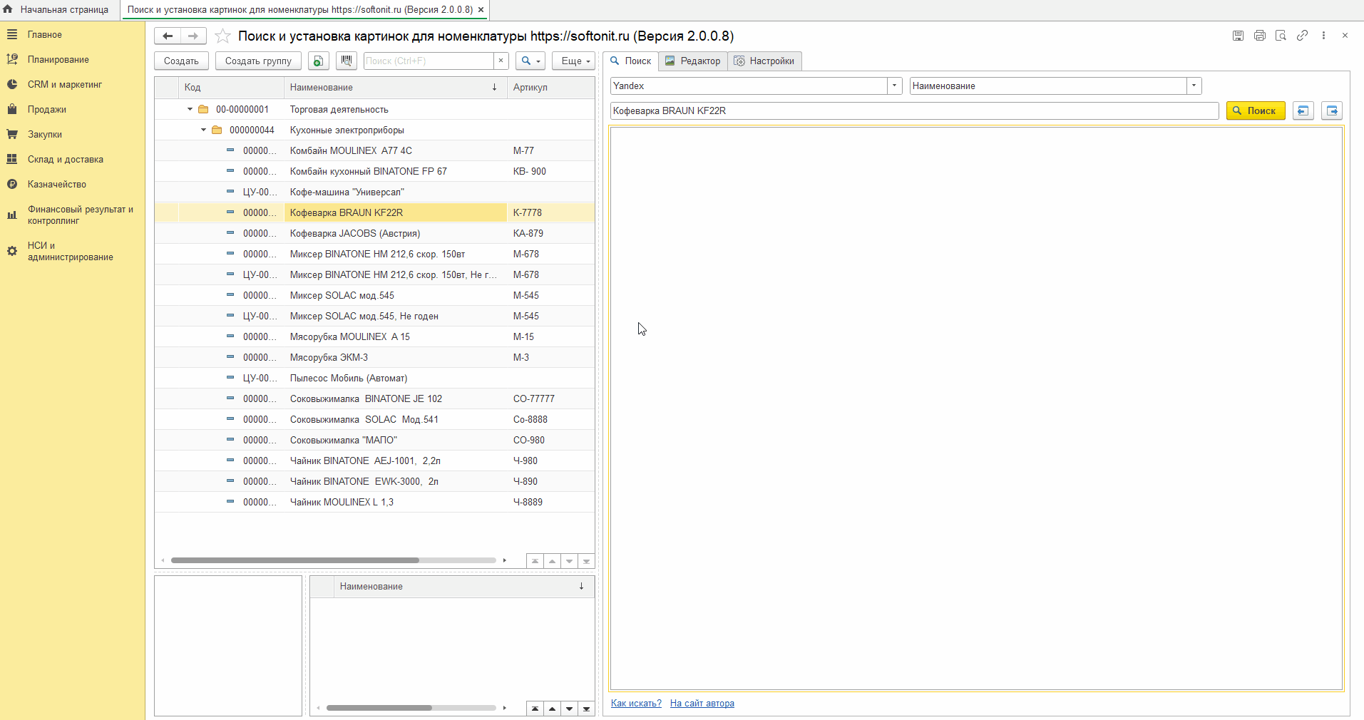Click the item list horizontal scrollbar
The width and height of the screenshot is (1364, 720).
(295, 560)
